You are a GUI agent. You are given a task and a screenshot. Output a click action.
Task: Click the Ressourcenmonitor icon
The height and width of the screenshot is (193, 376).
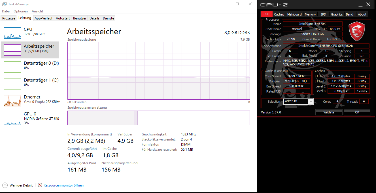coord(40,185)
